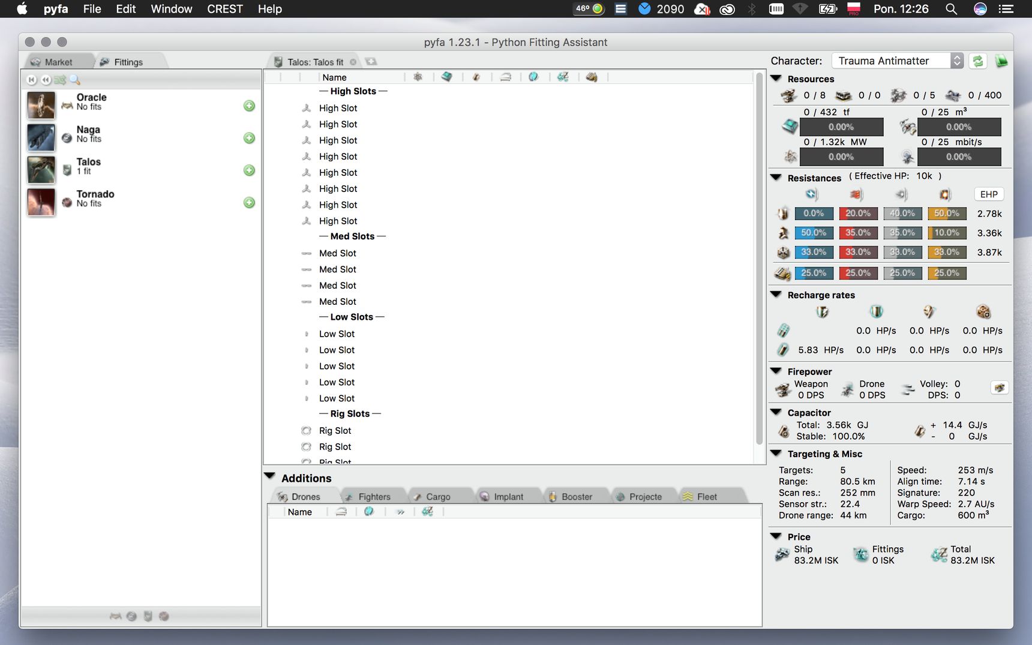Open the CREST menu

(x=225, y=9)
